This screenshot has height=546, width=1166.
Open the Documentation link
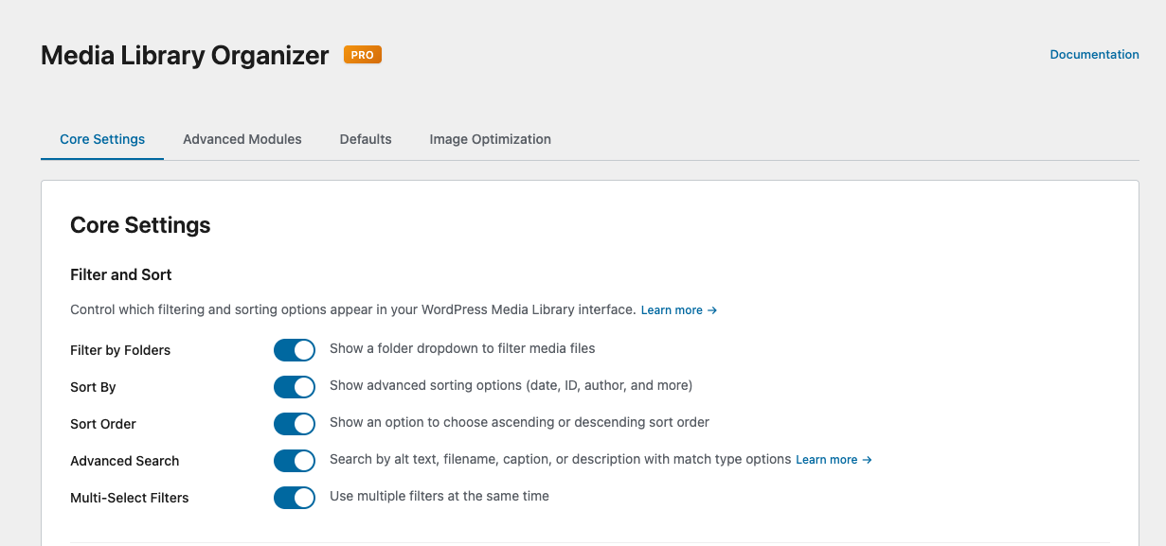(x=1094, y=55)
